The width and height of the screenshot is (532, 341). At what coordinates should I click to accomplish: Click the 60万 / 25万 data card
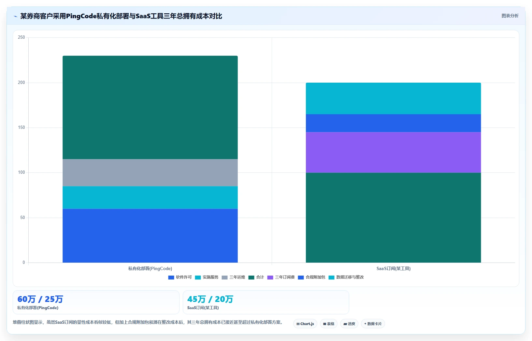(96, 302)
